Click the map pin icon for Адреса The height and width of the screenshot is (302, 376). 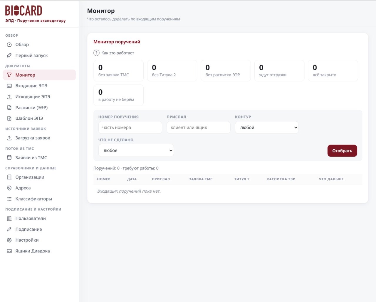click(9, 188)
